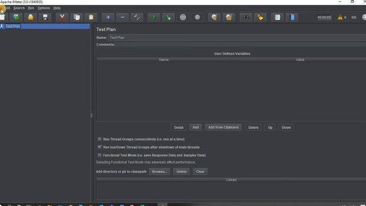Click into the Comments input field
The height and width of the screenshot is (206, 366).
(241, 45)
